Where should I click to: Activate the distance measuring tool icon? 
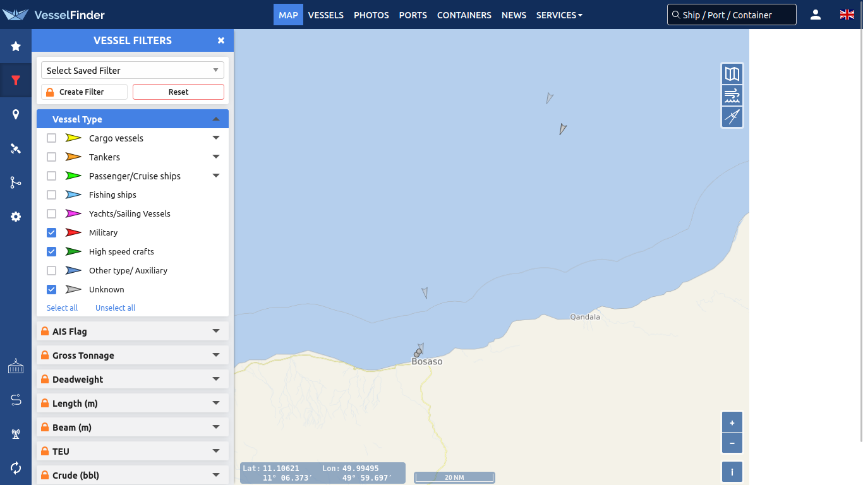732,117
